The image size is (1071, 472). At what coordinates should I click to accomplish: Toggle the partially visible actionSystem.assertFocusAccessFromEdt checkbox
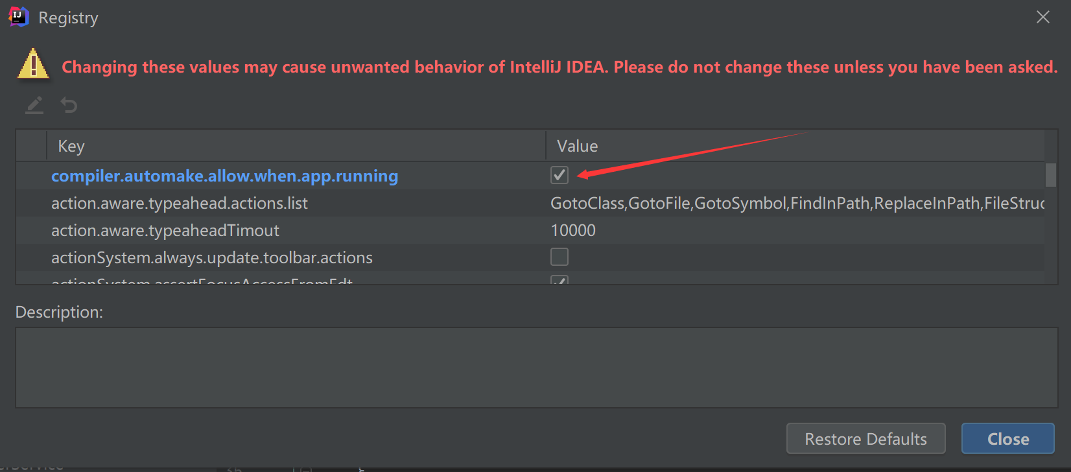pos(559,280)
